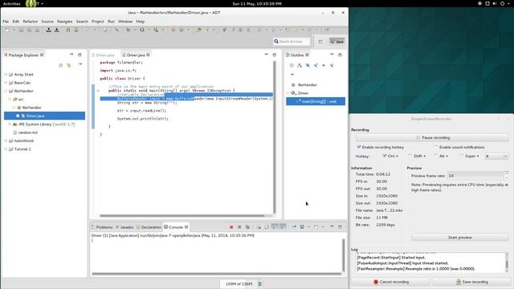
Task: Click the Run Garbage Collector trash icon
Action: coord(260,283)
